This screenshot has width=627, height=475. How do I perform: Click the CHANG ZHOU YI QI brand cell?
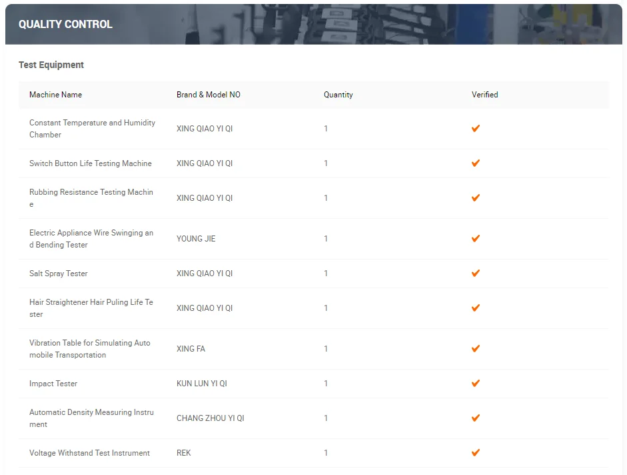point(211,418)
